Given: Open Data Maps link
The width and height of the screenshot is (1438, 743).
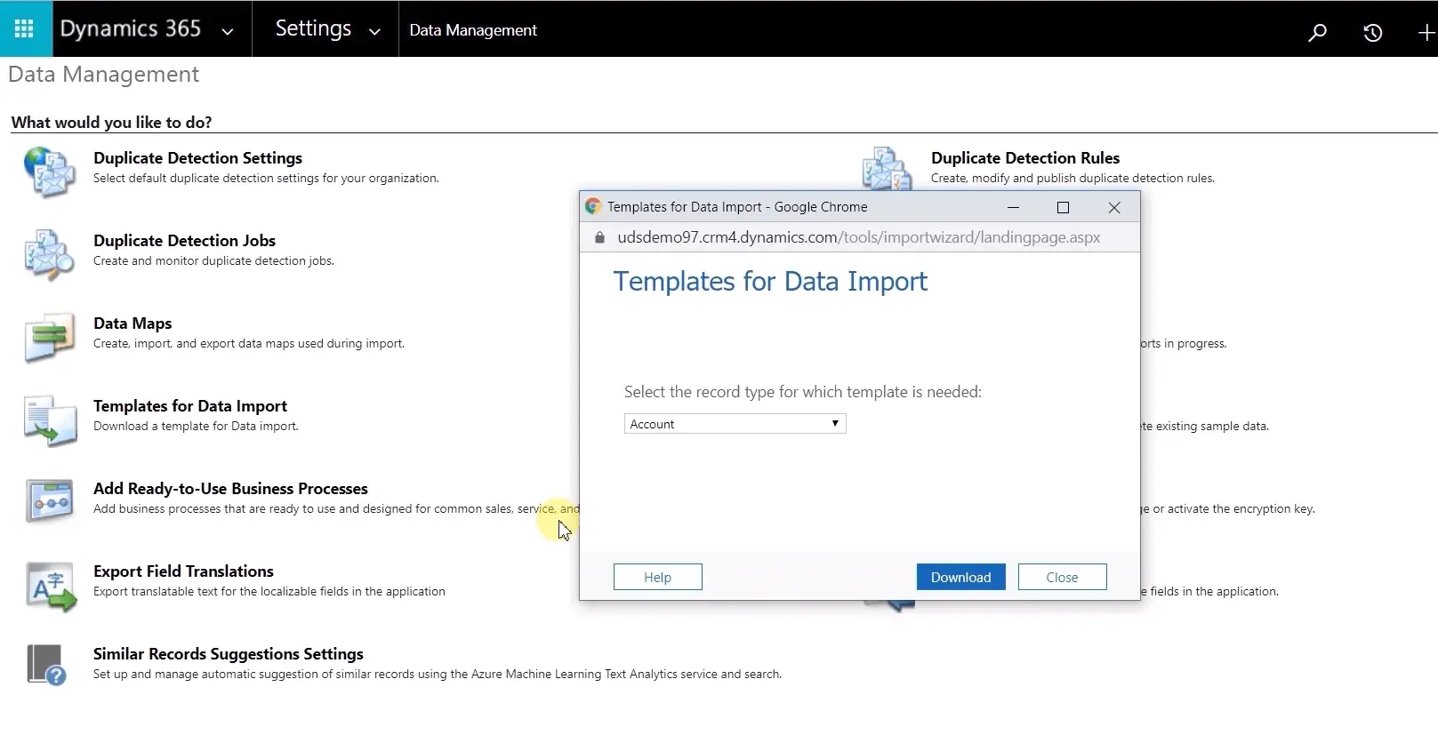Looking at the screenshot, I should click(133, 324).
